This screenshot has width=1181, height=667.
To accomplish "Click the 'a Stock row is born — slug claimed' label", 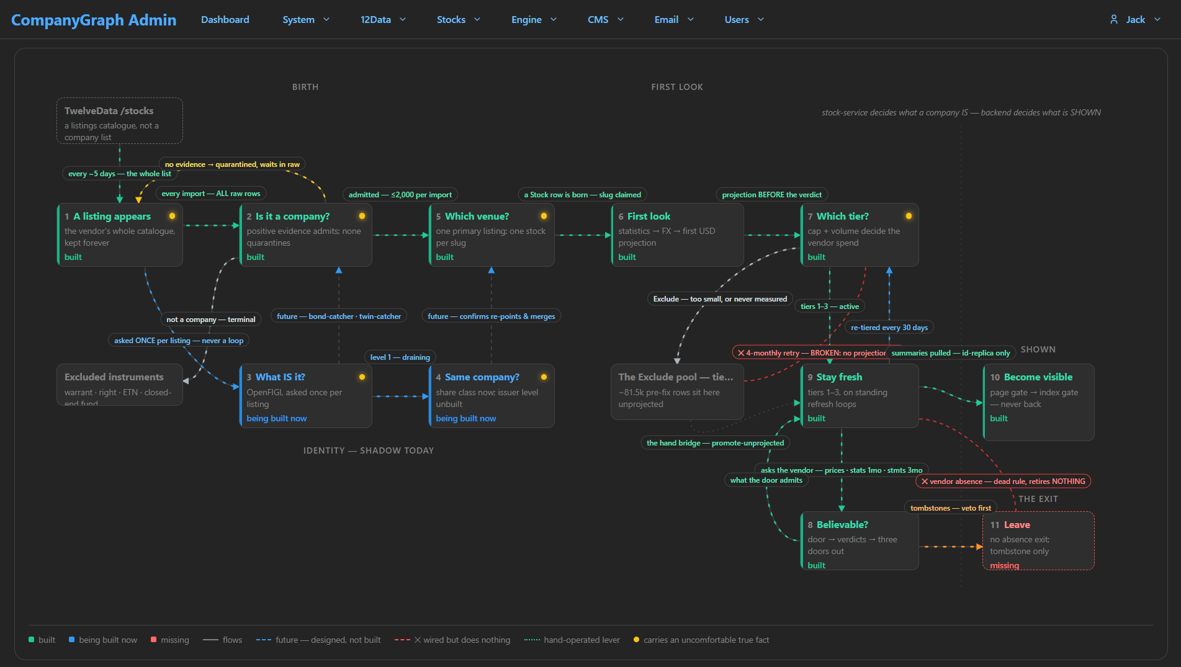I will [583, 195].
